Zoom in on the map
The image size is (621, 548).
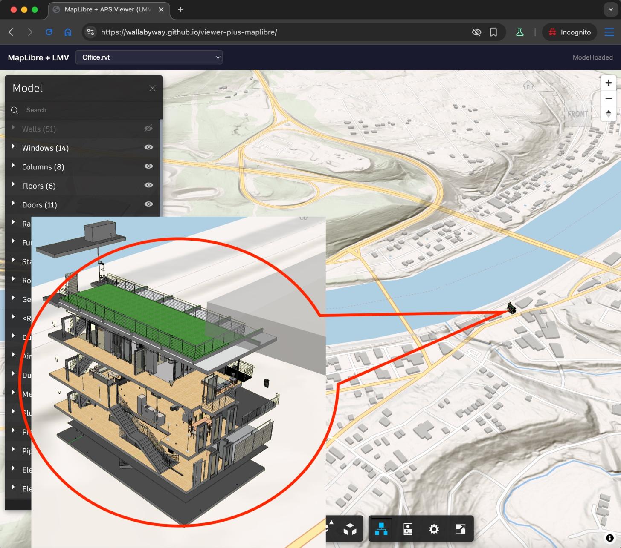608,83
